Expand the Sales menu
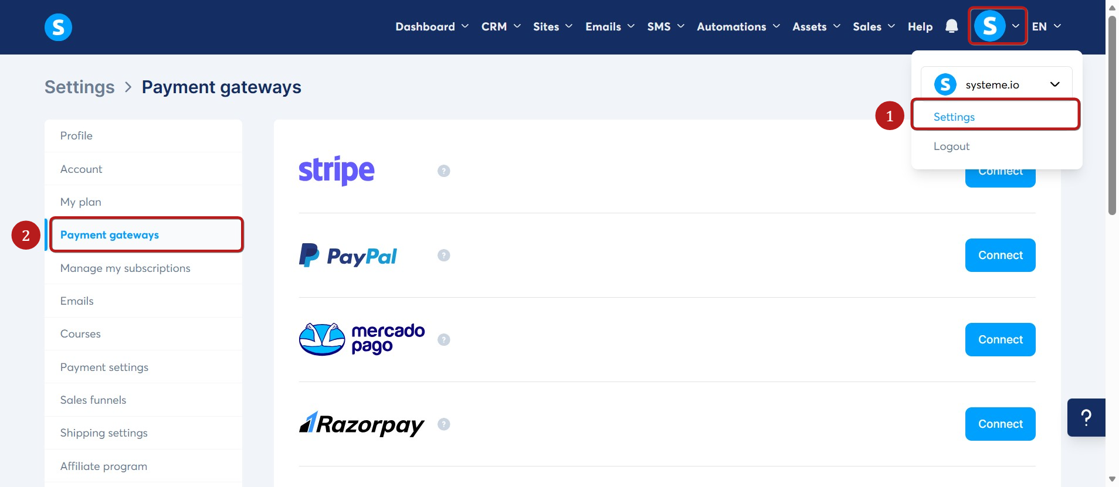Image resolution: width=1119 pixels, height=487 pixels. [x=874, y=26]
